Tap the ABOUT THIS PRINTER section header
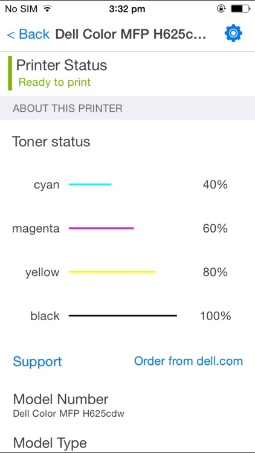Image resolution: width=255 pixels, height=453 pixels. [x=127, y=108]
